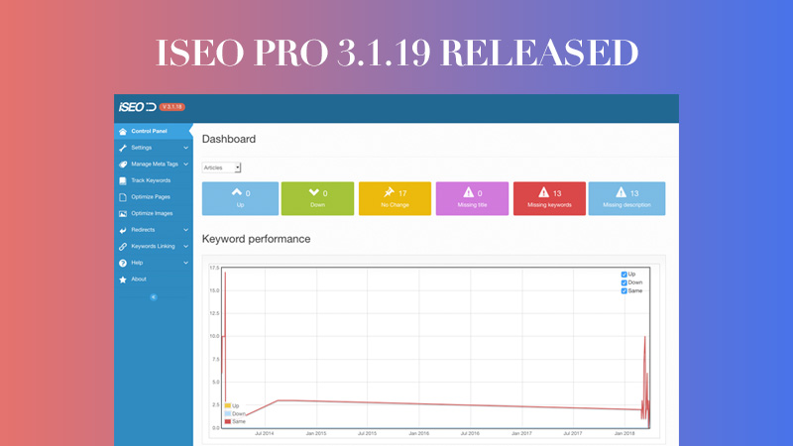Uncheck the Up series checkbox in chart
The image size is (793, 446).
(623, 275)
